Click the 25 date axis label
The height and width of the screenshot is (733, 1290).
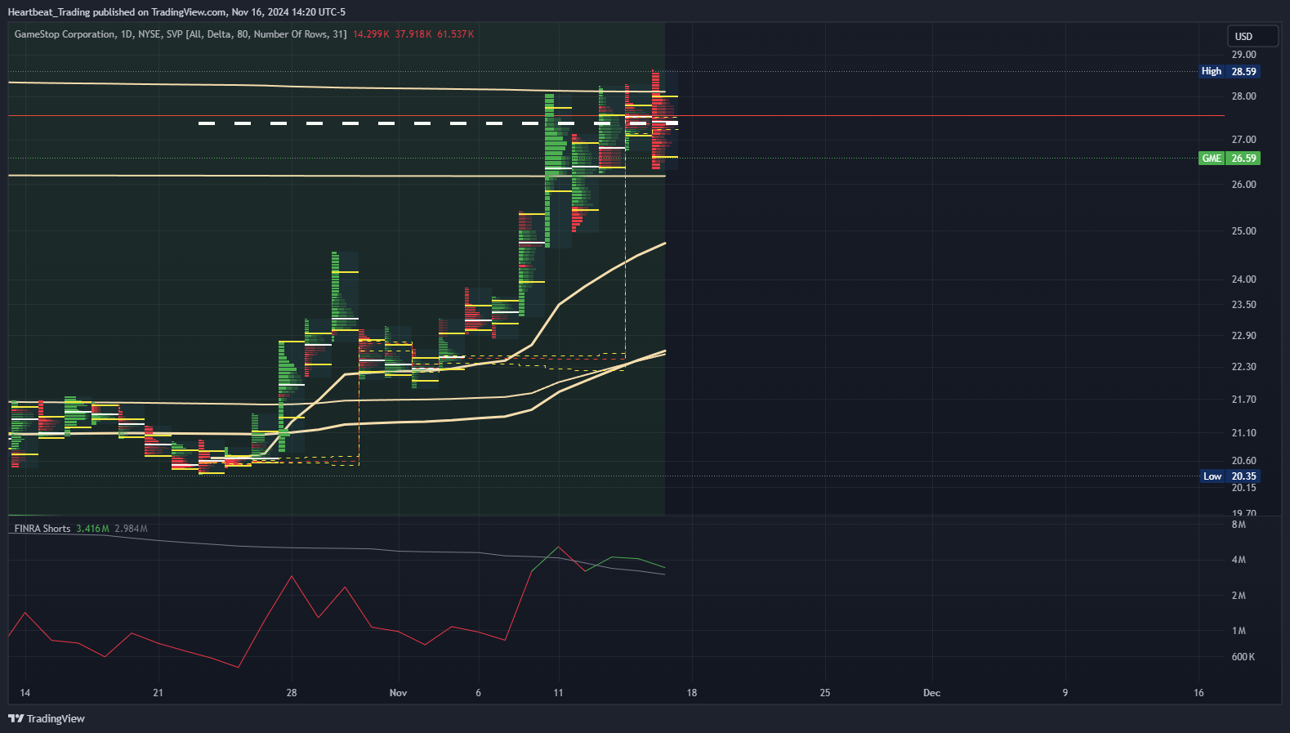pyautogui.click(x=825, y=693)
